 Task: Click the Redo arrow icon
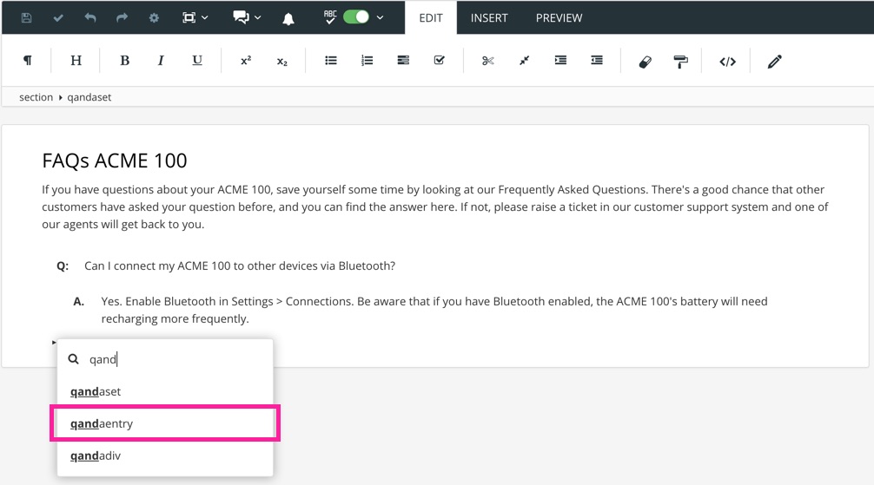coord(122,17)
